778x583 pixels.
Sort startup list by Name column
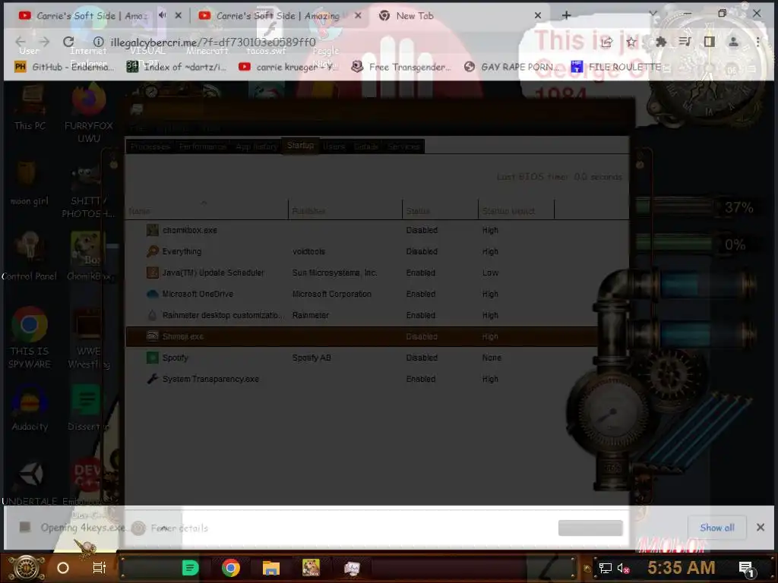point(207,209)
